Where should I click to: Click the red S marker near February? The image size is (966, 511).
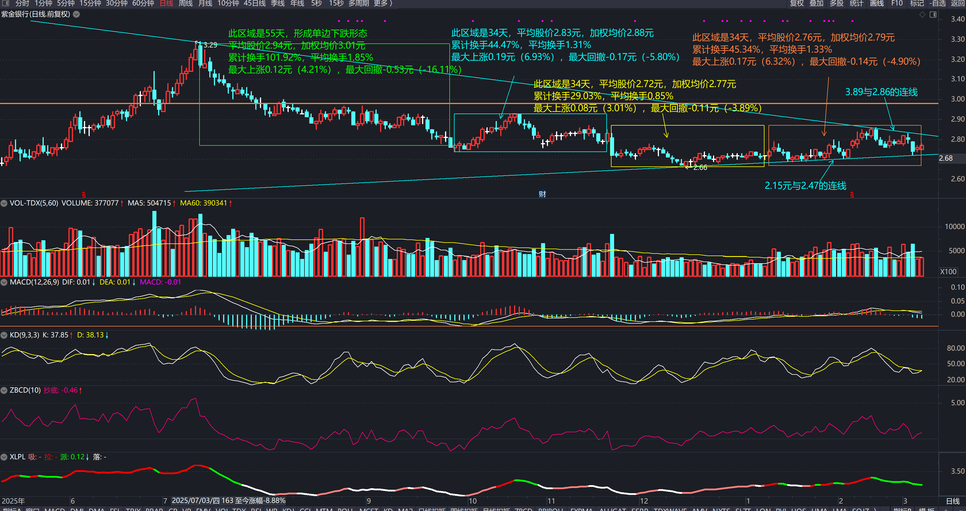click(852, 195)
